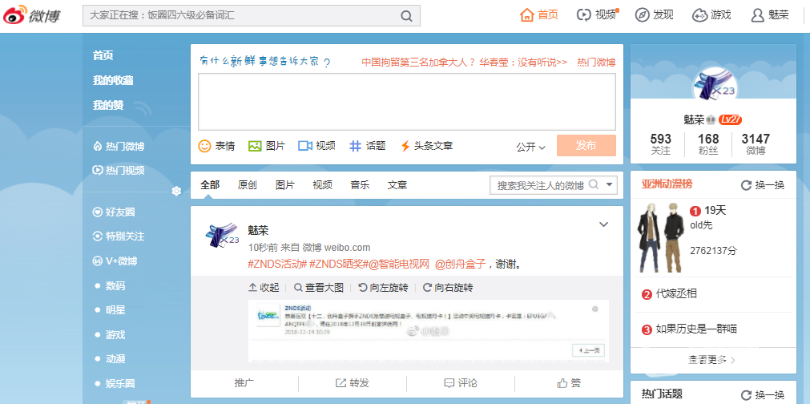Click search icon in 搜索我关注人的微博 box

(x=594, y=184)
